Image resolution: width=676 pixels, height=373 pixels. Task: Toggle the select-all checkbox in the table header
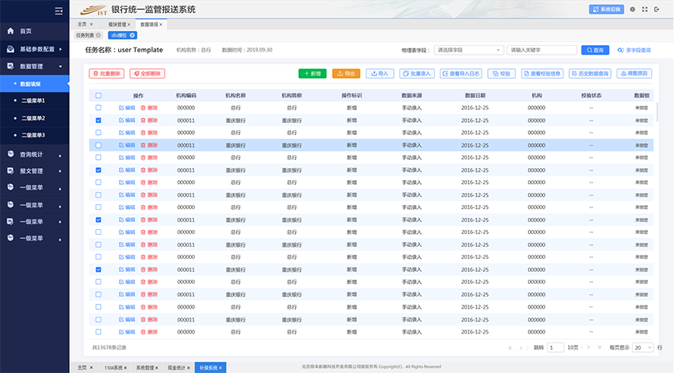99,95
